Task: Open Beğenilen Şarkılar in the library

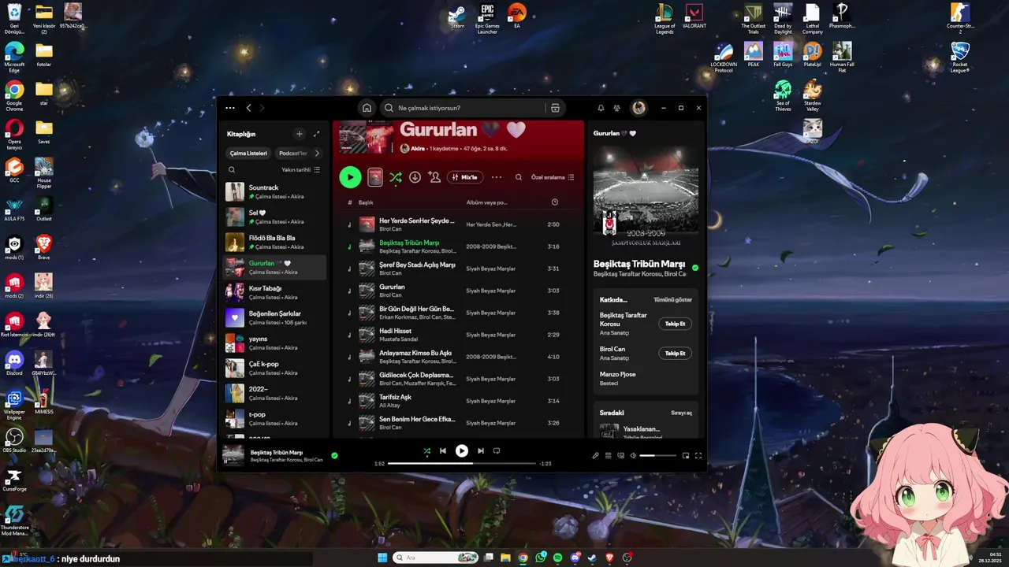Action: pos(275,317)
